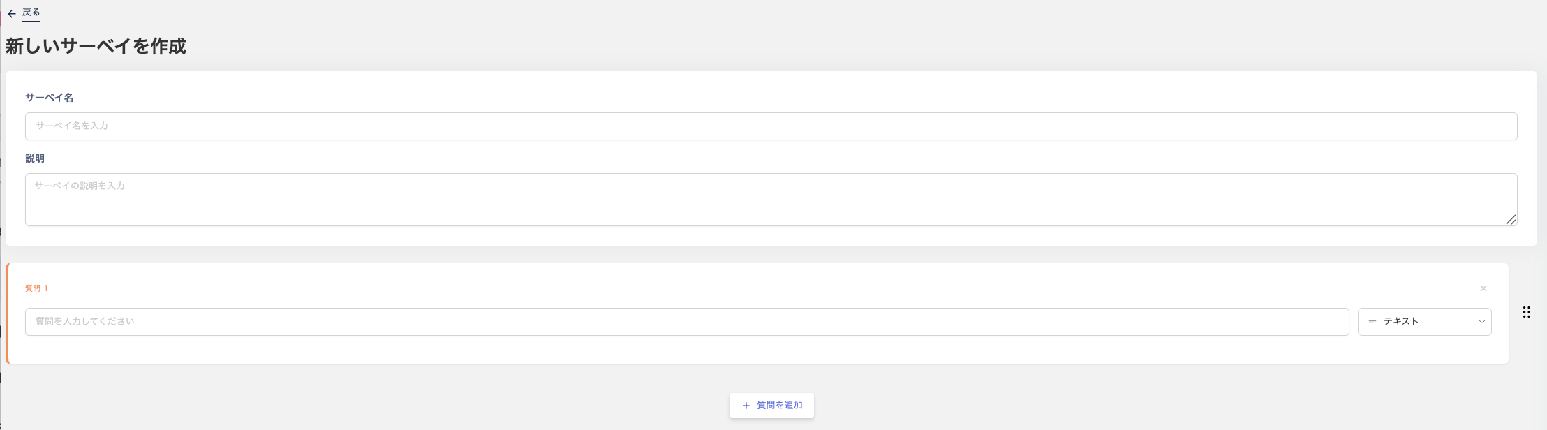The width and height of the screenshot is (1547, 430).
Task: Click the 新しいサーベイを作成 heading
Action: (96, 47)
